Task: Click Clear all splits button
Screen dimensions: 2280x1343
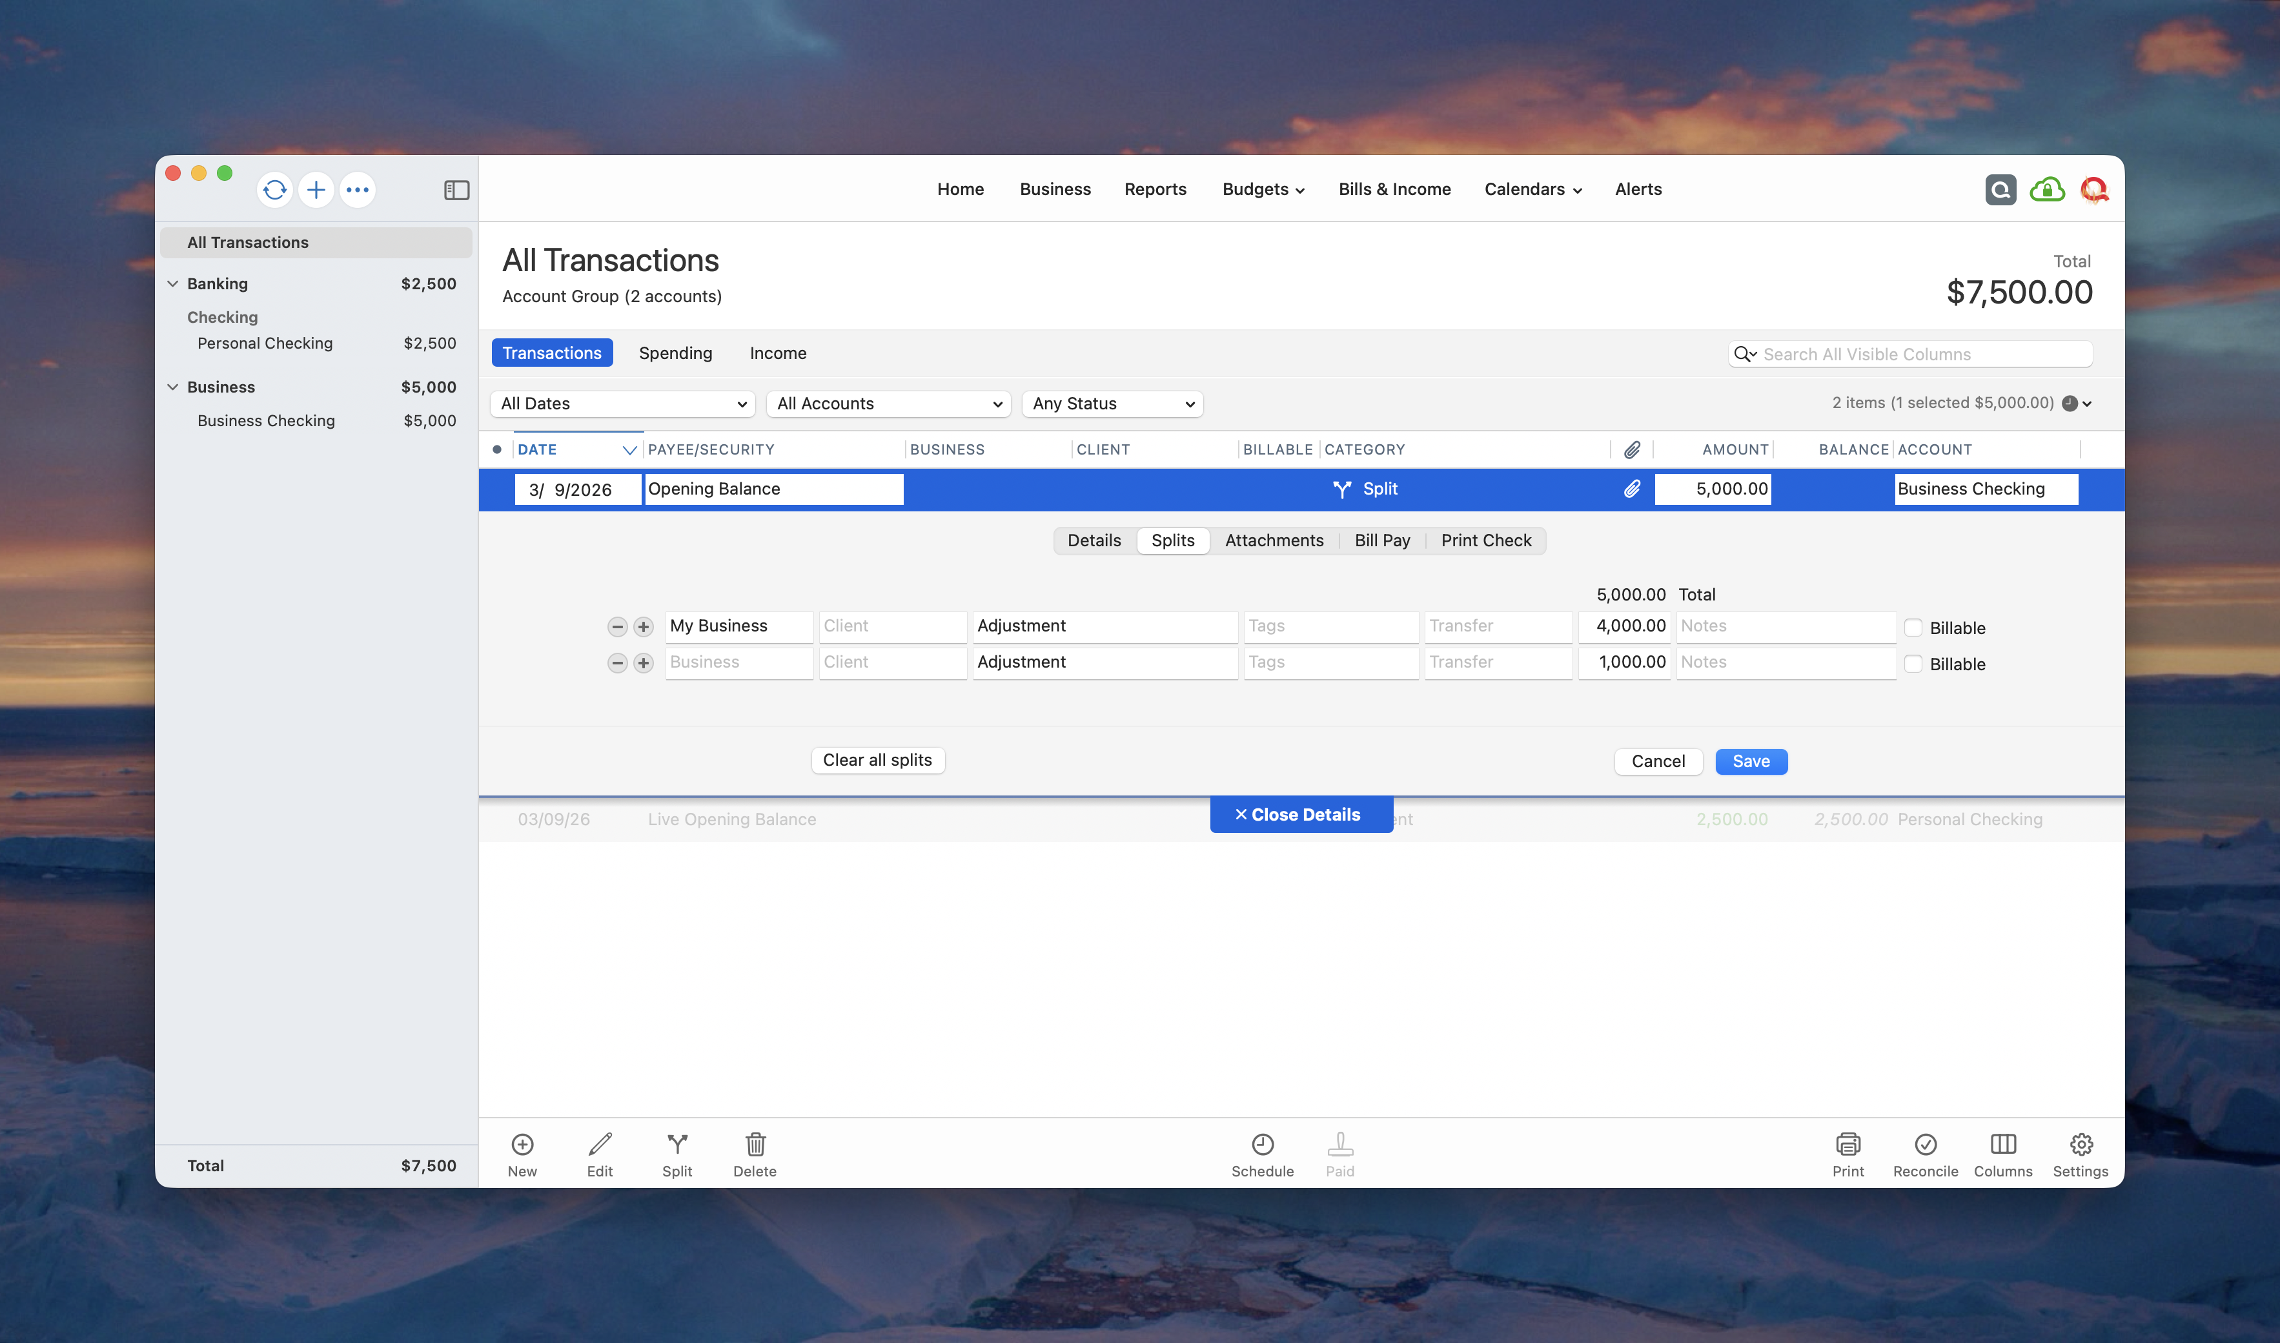Action: pos(877,760)
